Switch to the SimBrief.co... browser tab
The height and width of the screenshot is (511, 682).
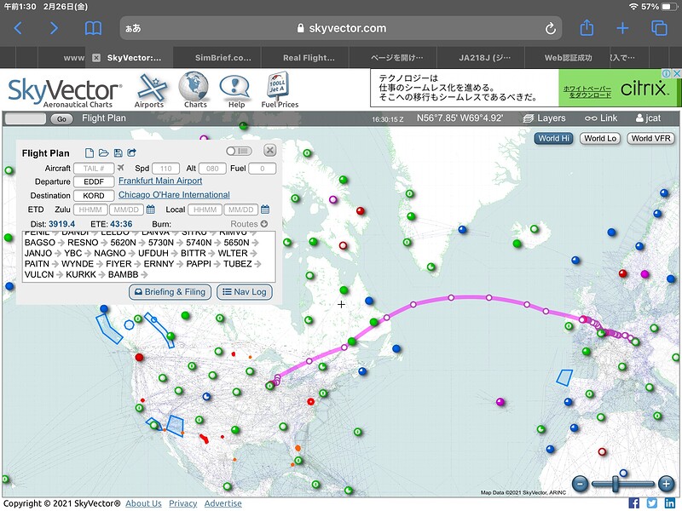pyautogui.click(x=223, y=58)
